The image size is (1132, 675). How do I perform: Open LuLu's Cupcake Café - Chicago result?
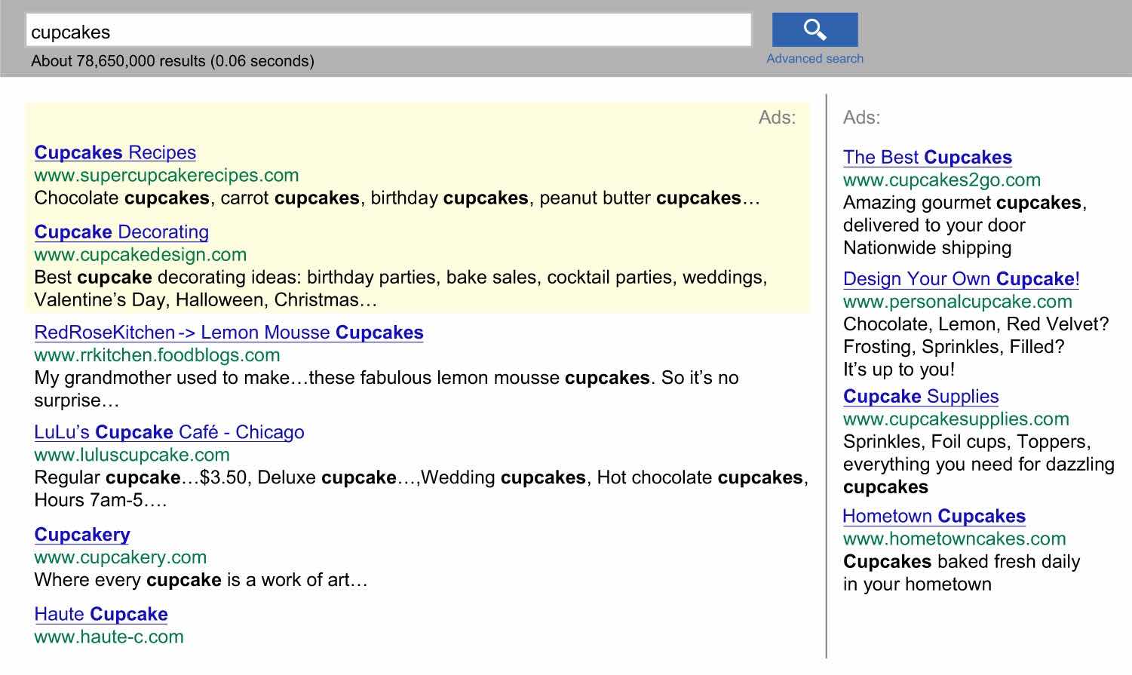pos(169,432)
